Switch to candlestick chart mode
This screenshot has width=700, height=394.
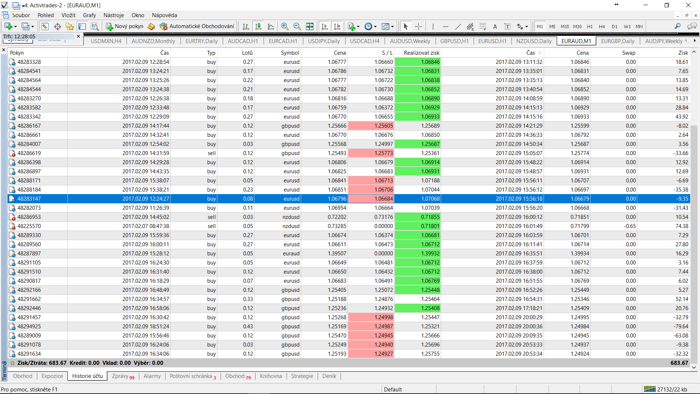click(258, 26)
